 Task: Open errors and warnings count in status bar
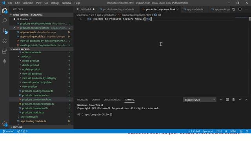[22, 131]
